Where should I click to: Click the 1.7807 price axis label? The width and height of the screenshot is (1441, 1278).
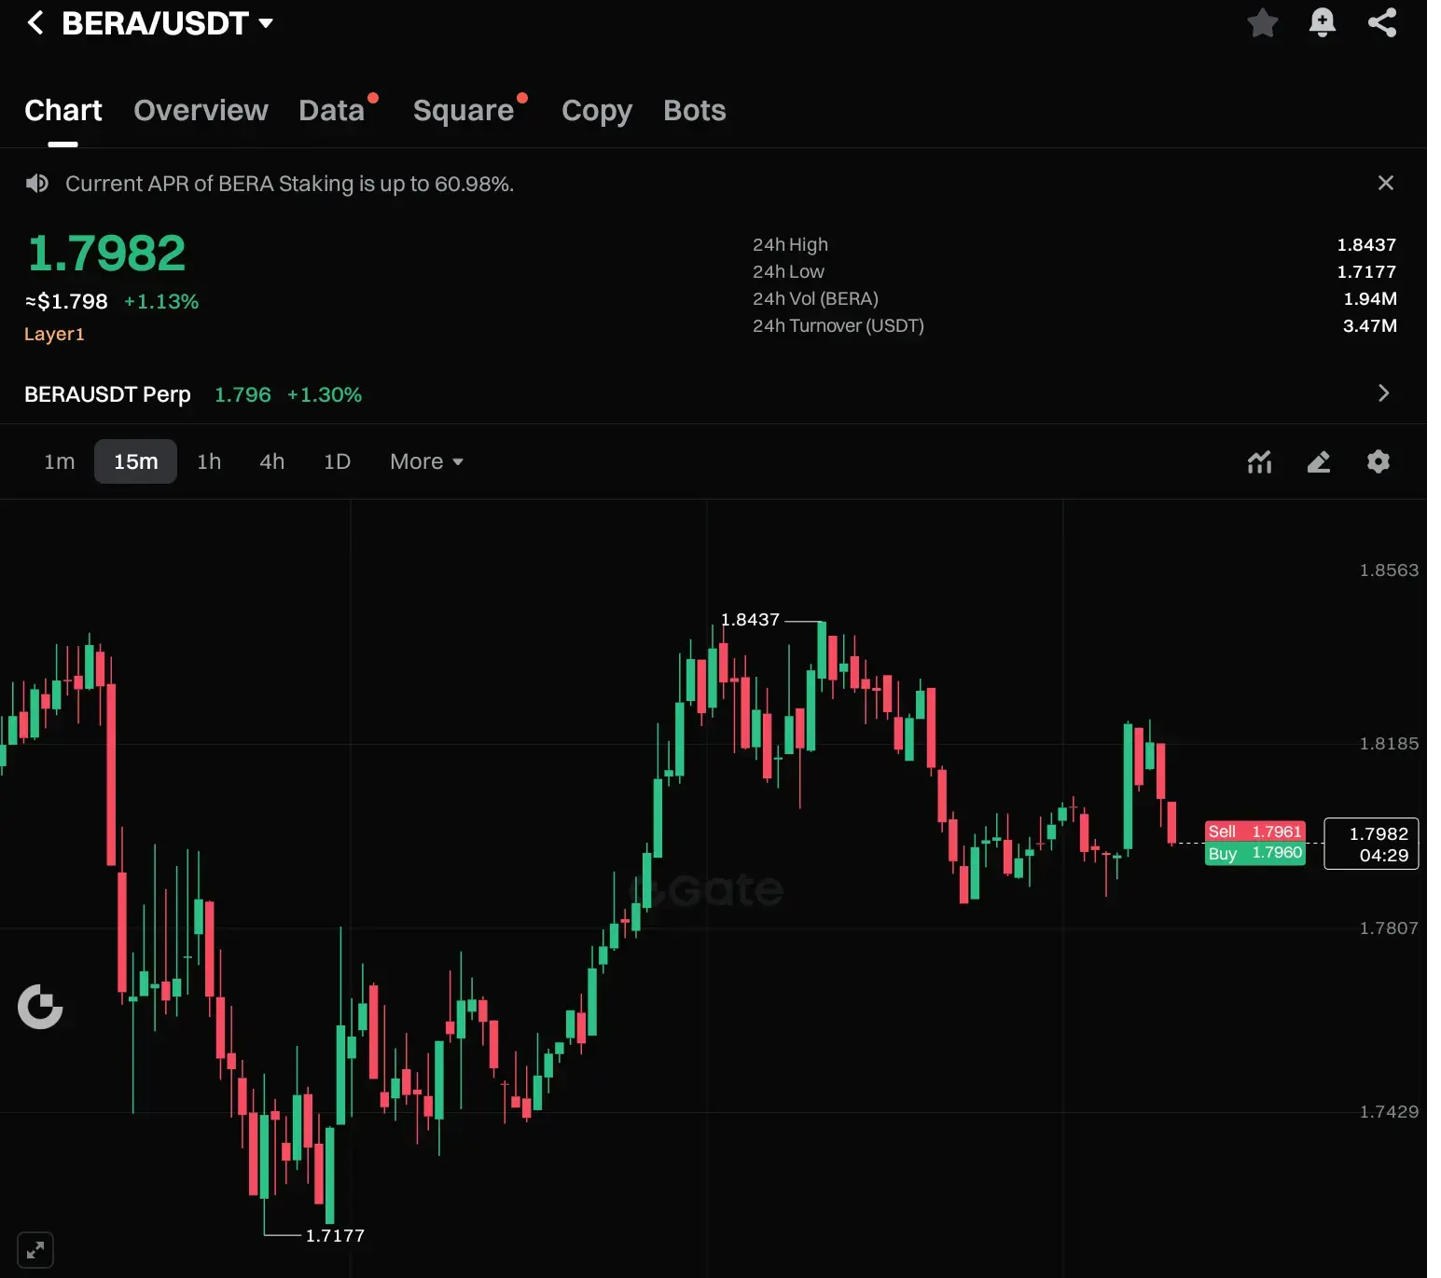click(x=1389, y=928)
